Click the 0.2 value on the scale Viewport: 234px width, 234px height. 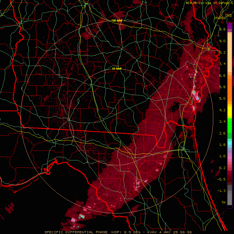click(222, 168)
